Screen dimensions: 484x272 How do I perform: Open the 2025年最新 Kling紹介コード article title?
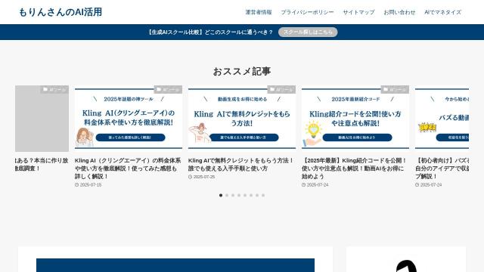click(354, 168)
